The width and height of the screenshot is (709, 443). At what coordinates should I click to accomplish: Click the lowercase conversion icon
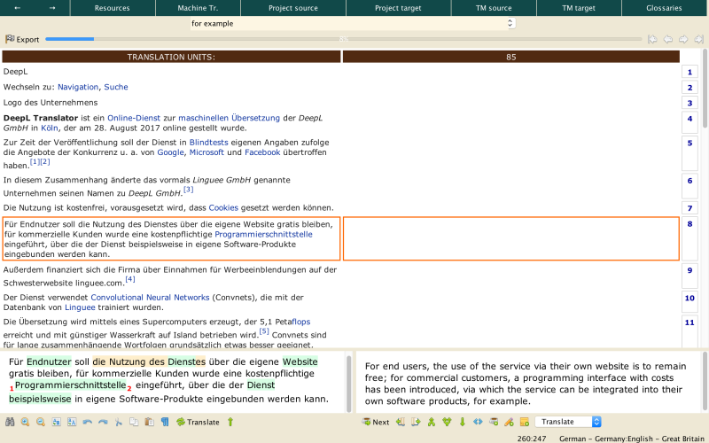(x=57, y=422)
